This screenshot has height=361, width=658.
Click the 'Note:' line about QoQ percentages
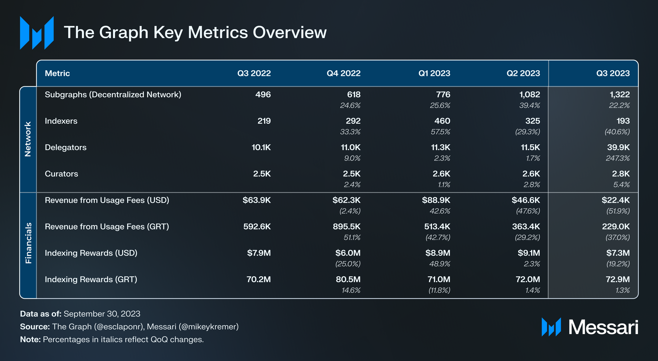(x=112, y=340)
